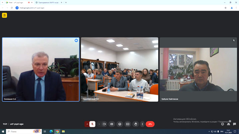Select the Оренбургский ГАУ video tile
The image size is (239, 134).
pos(120,69)
